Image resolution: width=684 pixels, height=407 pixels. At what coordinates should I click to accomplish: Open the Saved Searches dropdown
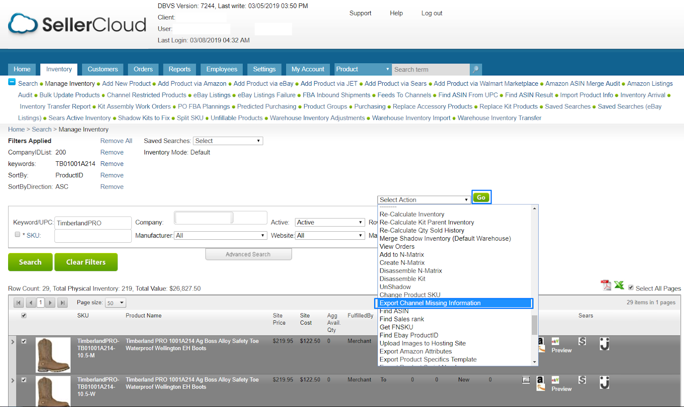228,141
